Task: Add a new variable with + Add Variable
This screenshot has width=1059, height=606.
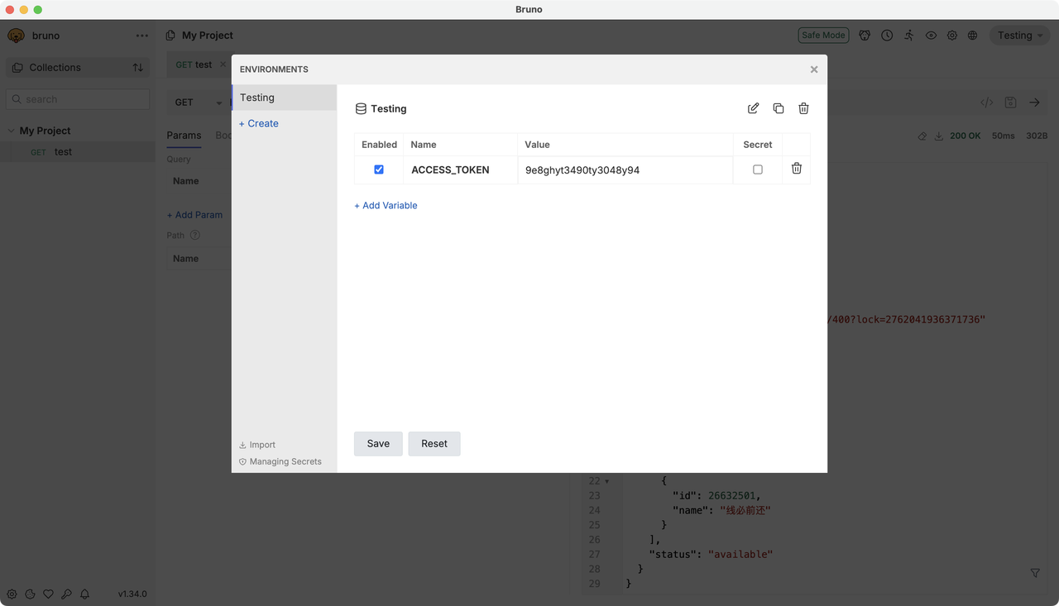Action: point(386,205)
